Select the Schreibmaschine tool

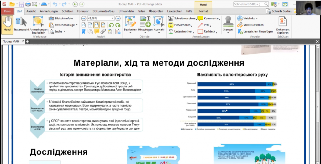182,19
